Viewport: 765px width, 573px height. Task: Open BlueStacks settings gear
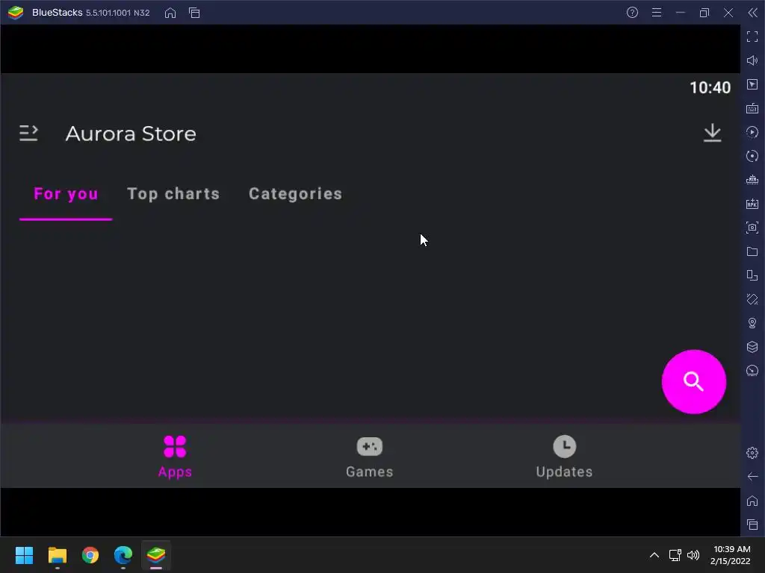click(x=752, y=453)
